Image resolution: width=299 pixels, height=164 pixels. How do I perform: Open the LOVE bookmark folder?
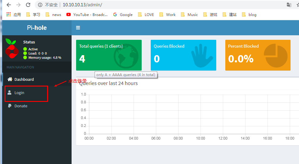[146, 15]
